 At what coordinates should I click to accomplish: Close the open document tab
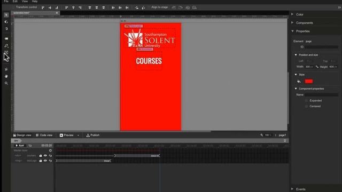point(57,13)
